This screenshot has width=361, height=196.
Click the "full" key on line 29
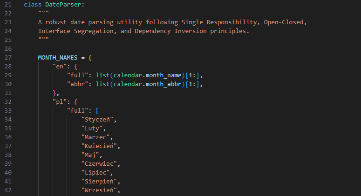point(78,75)
